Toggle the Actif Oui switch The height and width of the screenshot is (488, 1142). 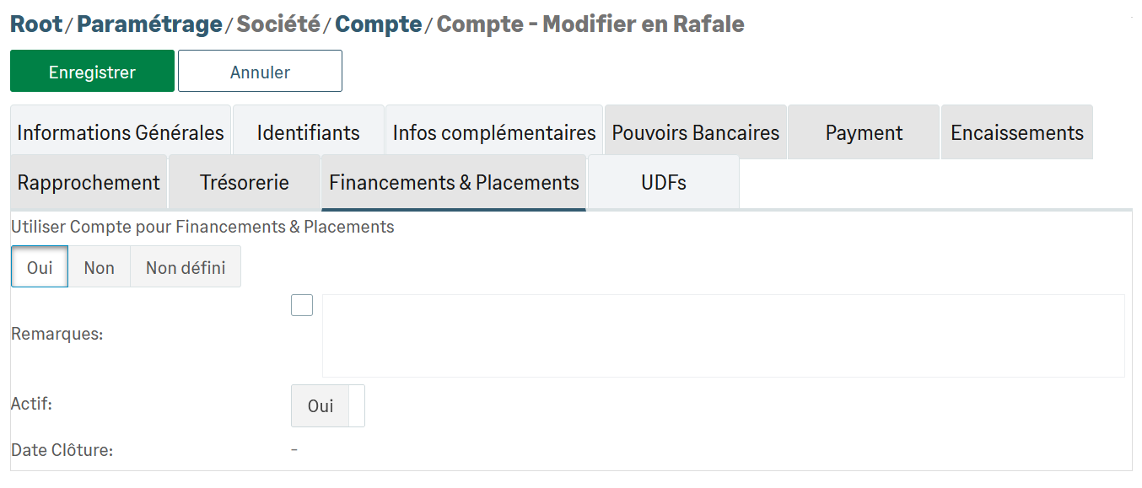[x=327, y=406]
